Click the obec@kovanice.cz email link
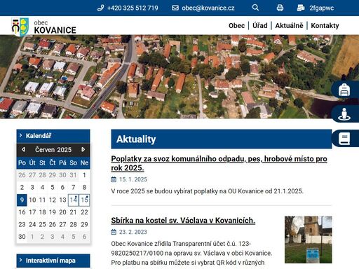This screenshot has width=359, height=269. pyautogui.click(x=208, y=8)
